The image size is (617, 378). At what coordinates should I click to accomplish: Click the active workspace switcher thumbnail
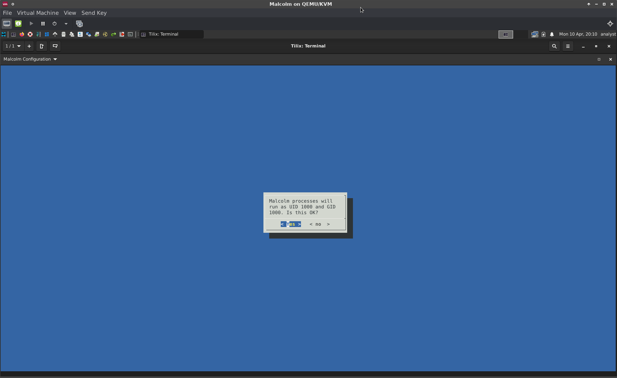pyautogui.click(x=506, y=34)
